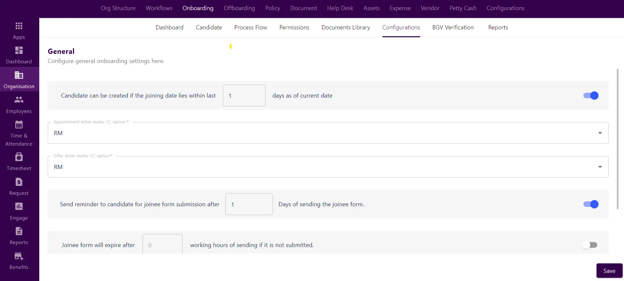Switch to the BGV Verification tab
624x281 pixels.
[x=453, y=27]
